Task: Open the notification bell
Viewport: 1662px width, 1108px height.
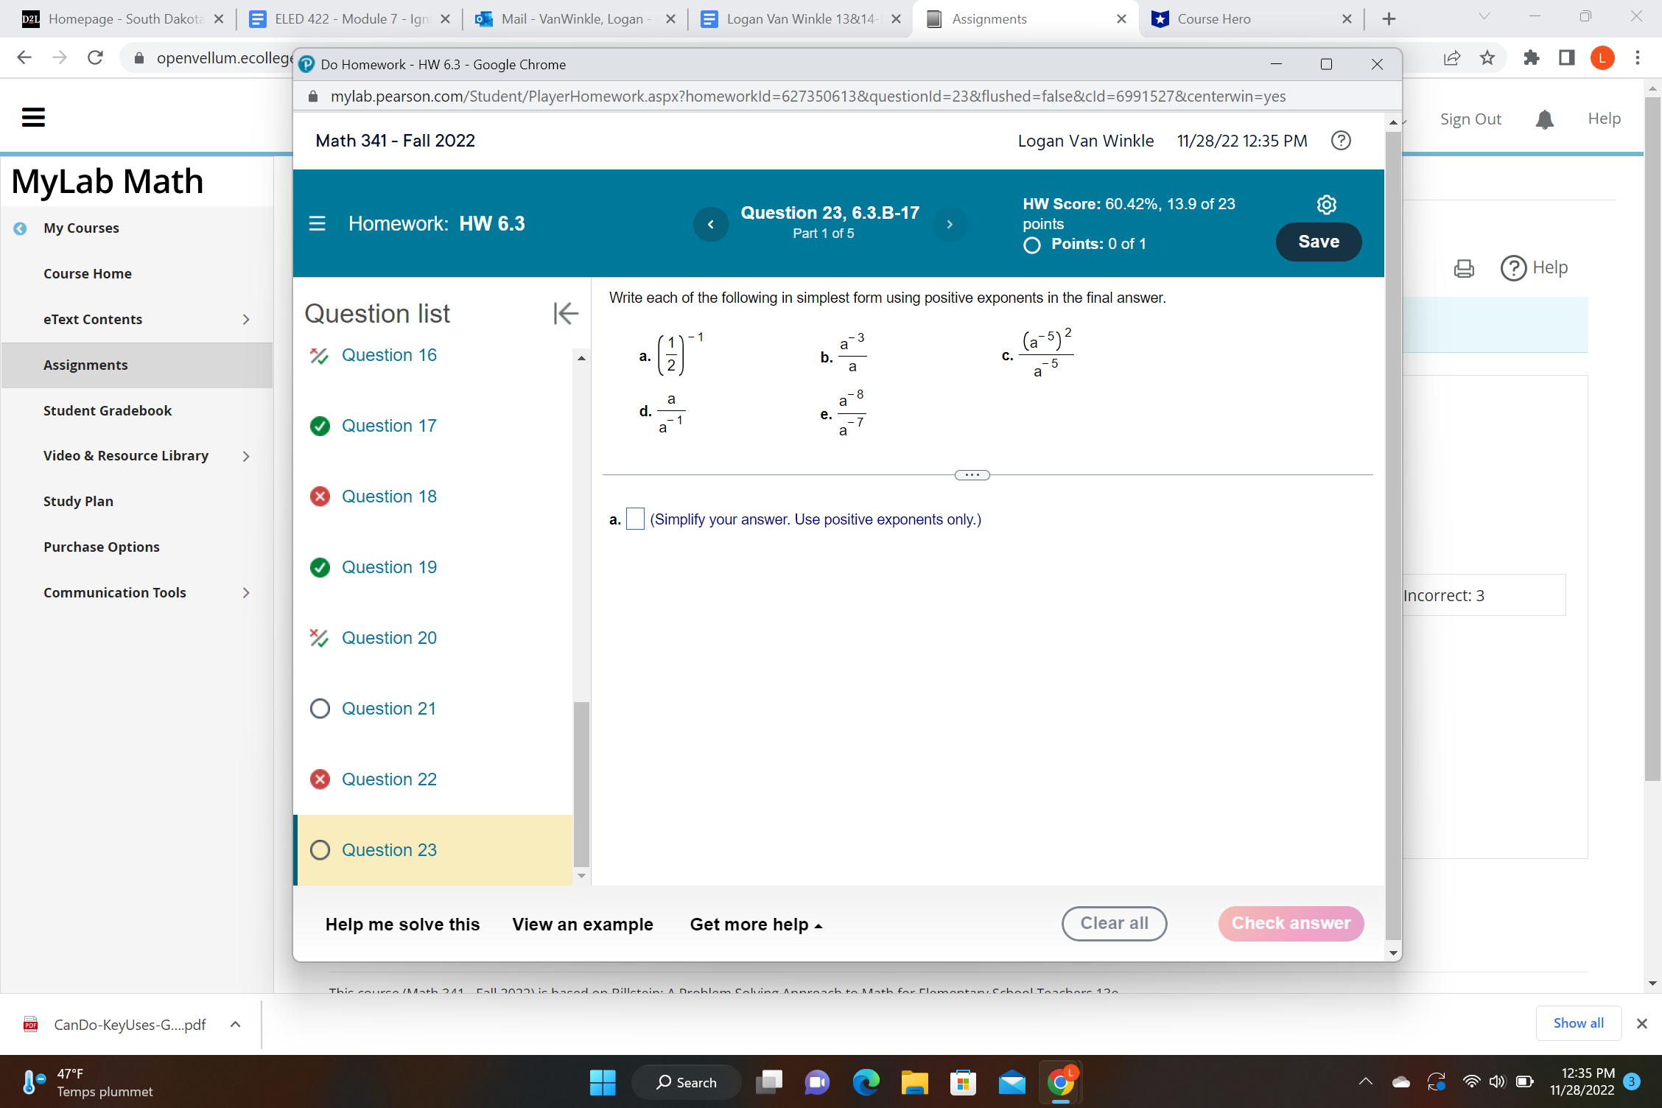Action: [1544, 119]
